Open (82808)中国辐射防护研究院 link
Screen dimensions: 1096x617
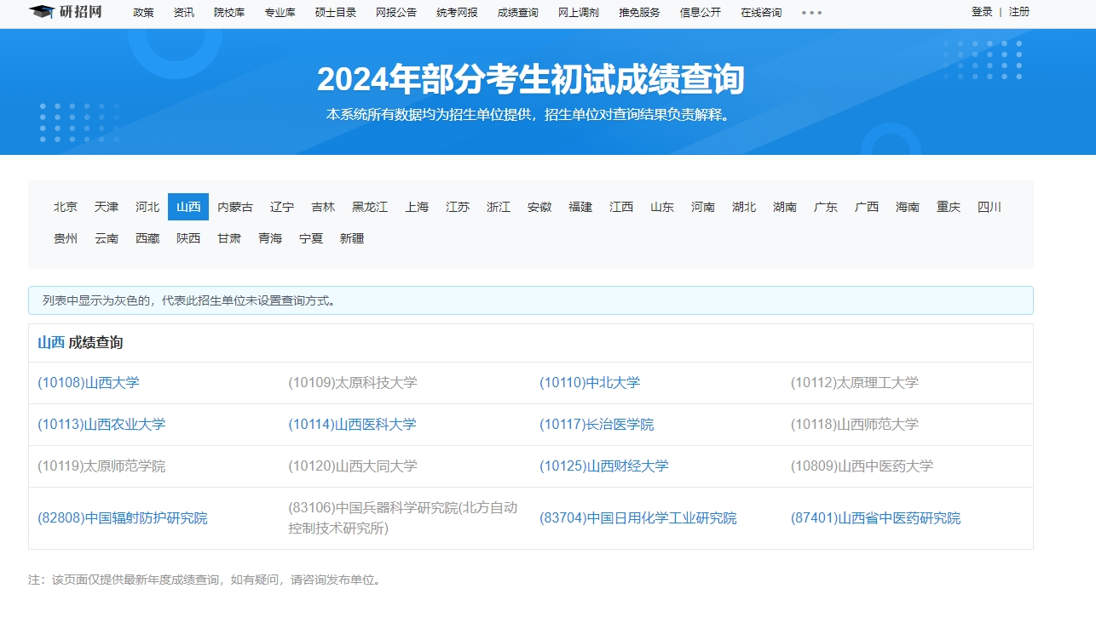[x=123, y=518]
